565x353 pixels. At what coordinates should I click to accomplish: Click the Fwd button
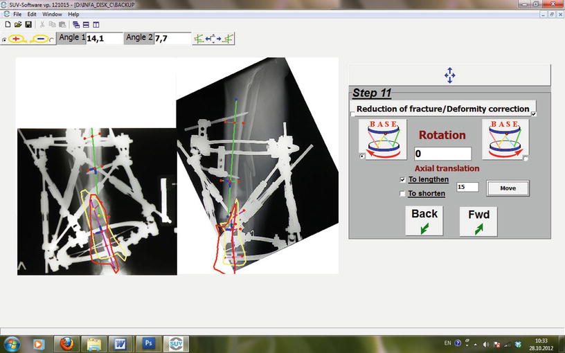[478, 221]
